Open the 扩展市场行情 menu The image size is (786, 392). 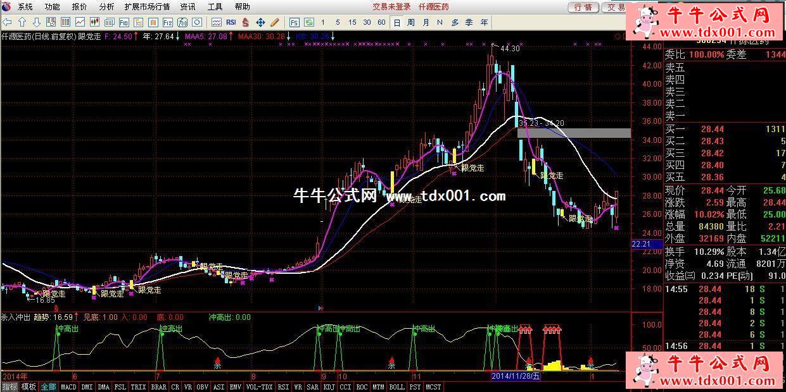pos(147,7)
